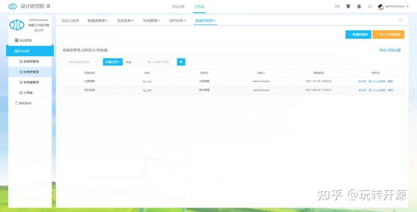Viewport: 417px width, 212px height.
Task: Click the tab-bar refresh icon at far right
Action: click(x=400, y=20)
